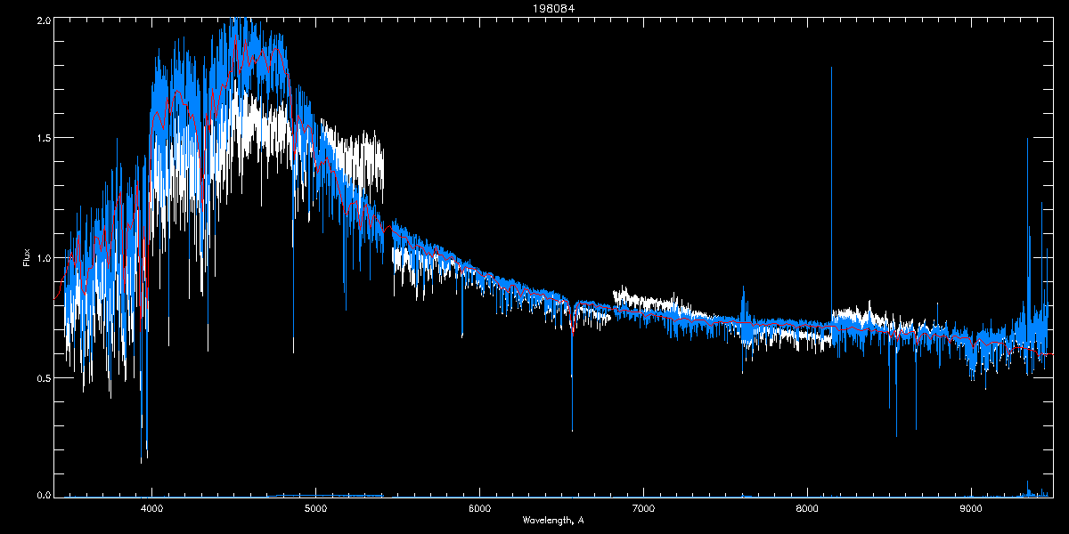This screenshot has width=1069, height=534.
Task: Click the 9000 x-axis tick label
Action: [971, 509]
